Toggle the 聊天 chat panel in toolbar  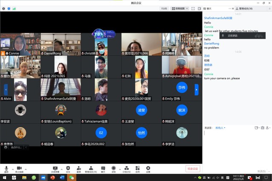[103, 169]
